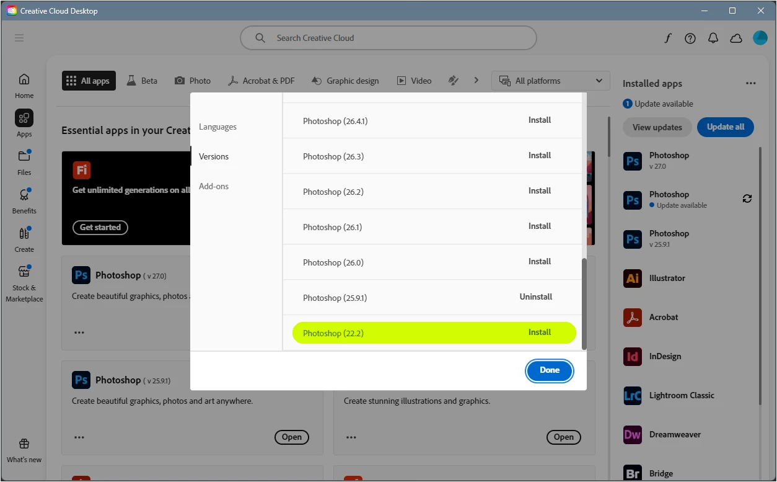
Task: Install Photoshop (26.3)
Action: pos(540,156)
